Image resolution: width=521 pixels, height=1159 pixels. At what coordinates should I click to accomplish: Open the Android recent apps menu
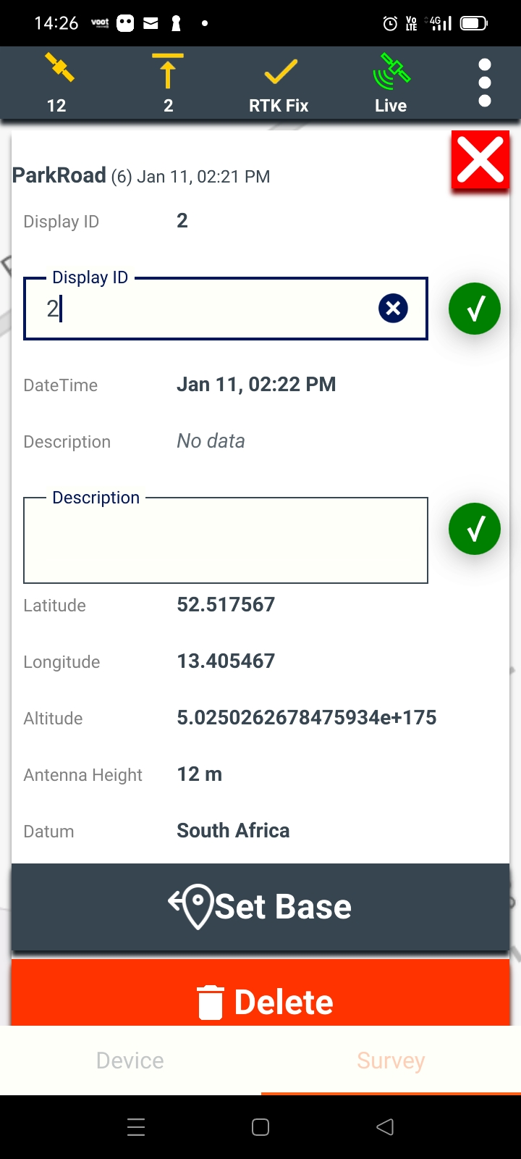tap(136, 1127)
